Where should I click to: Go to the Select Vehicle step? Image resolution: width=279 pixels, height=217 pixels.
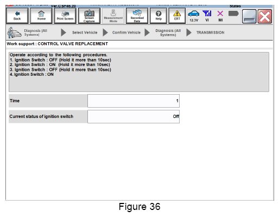click(x=85, y=32)
